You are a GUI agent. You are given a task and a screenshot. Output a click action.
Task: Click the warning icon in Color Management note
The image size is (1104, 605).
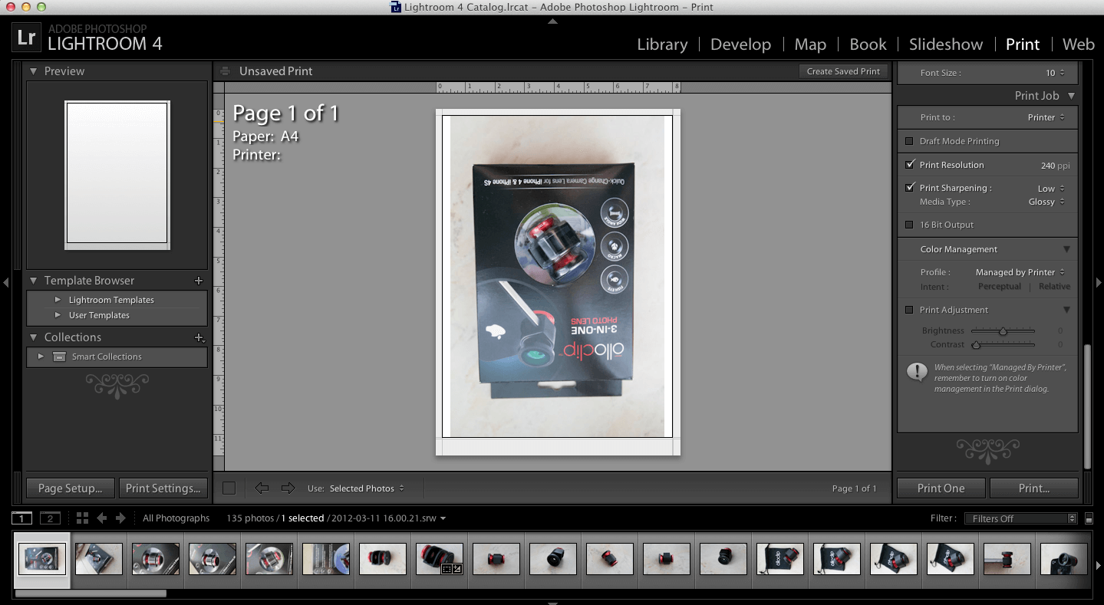(916, 373)
